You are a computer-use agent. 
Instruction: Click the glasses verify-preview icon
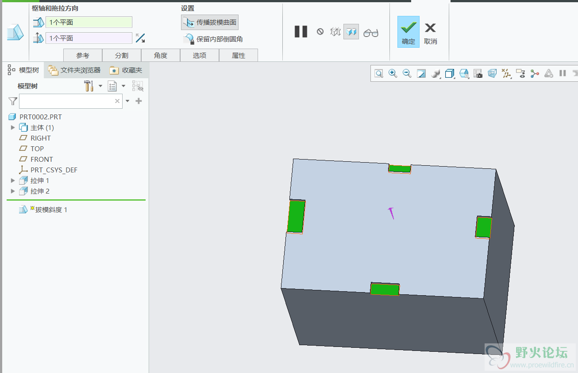click(x=371, y=33)
